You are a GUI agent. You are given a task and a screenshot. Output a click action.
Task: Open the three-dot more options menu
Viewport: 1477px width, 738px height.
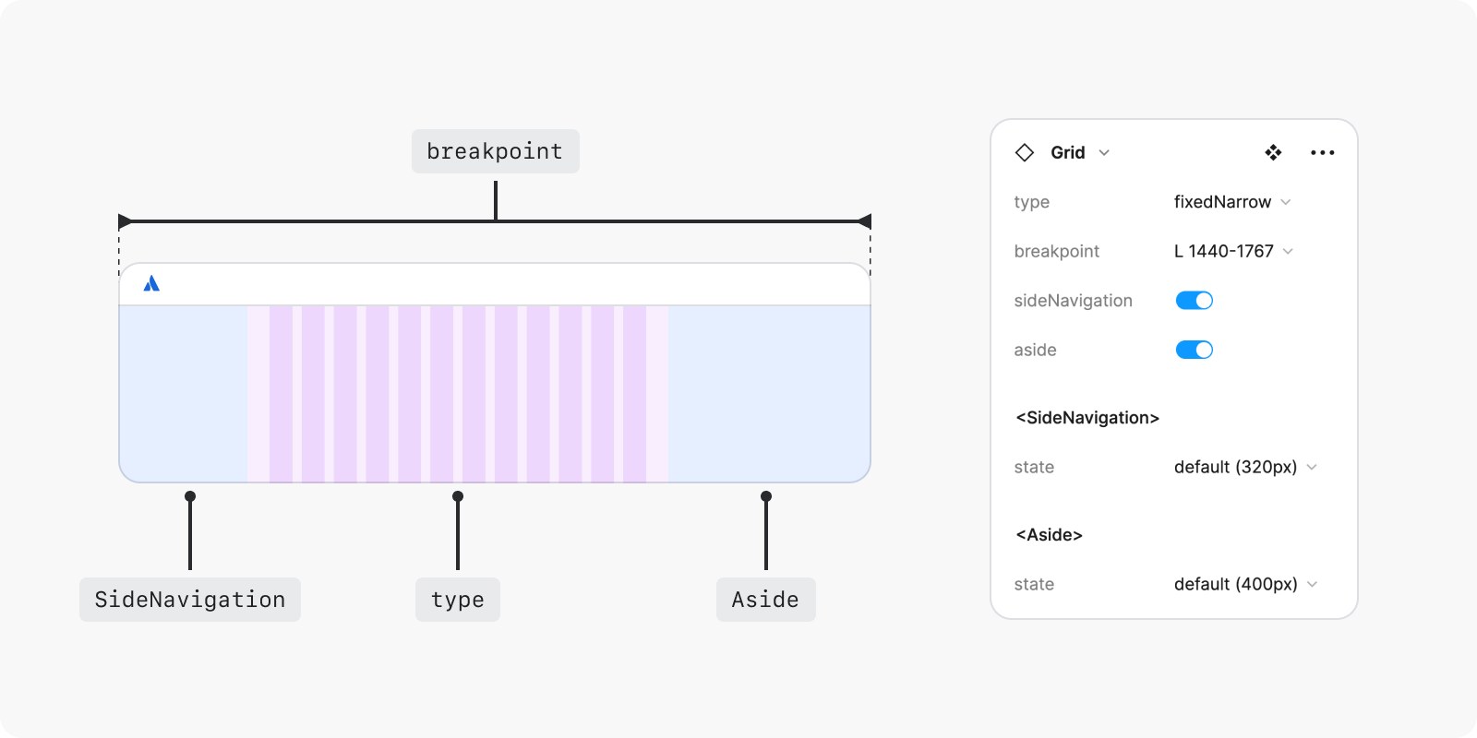(1322, 153)
